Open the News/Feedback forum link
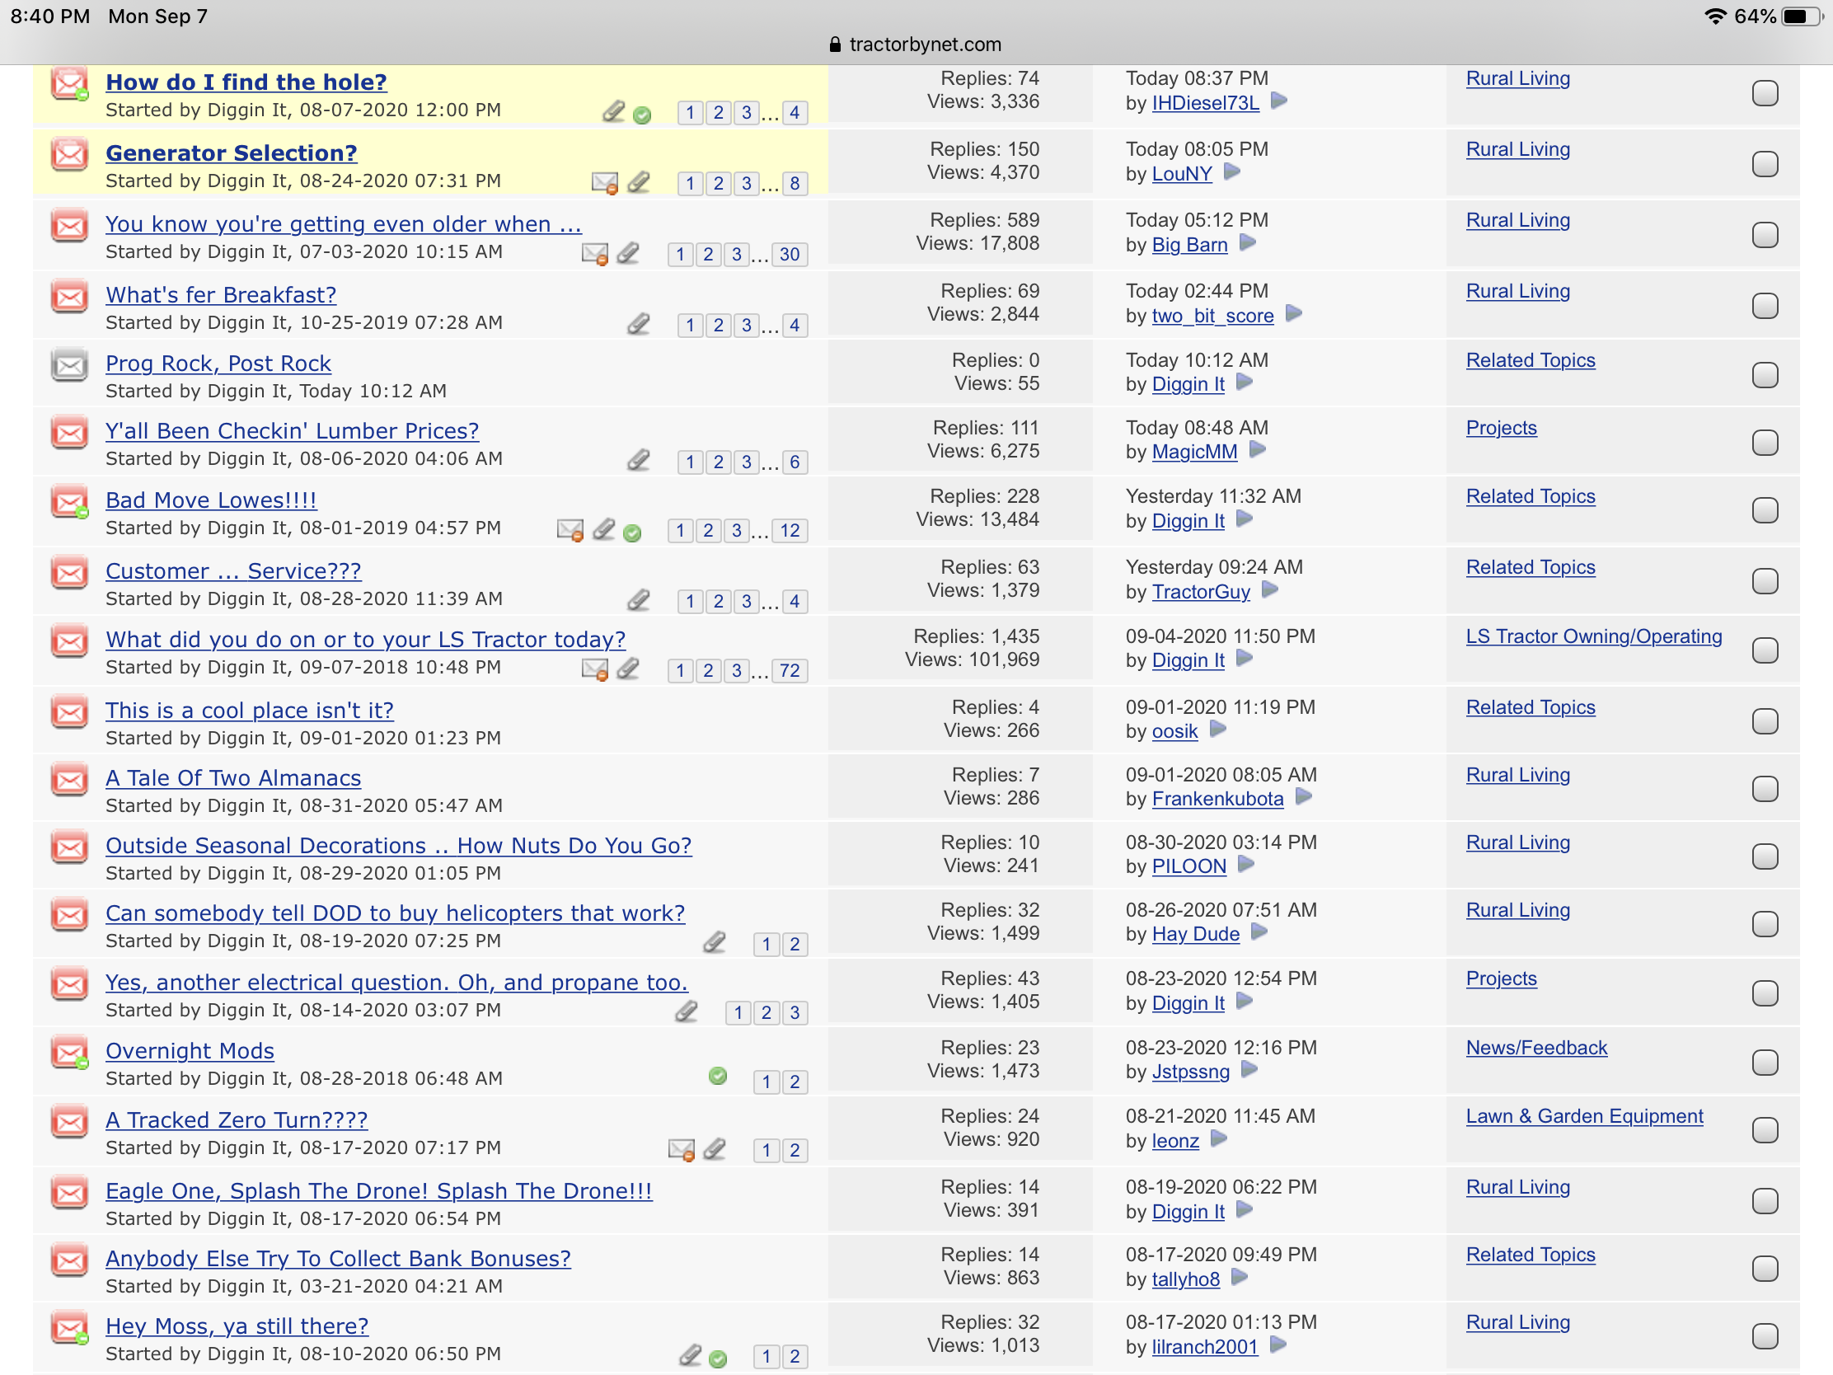1833x1375 pixels. 1535,1048
